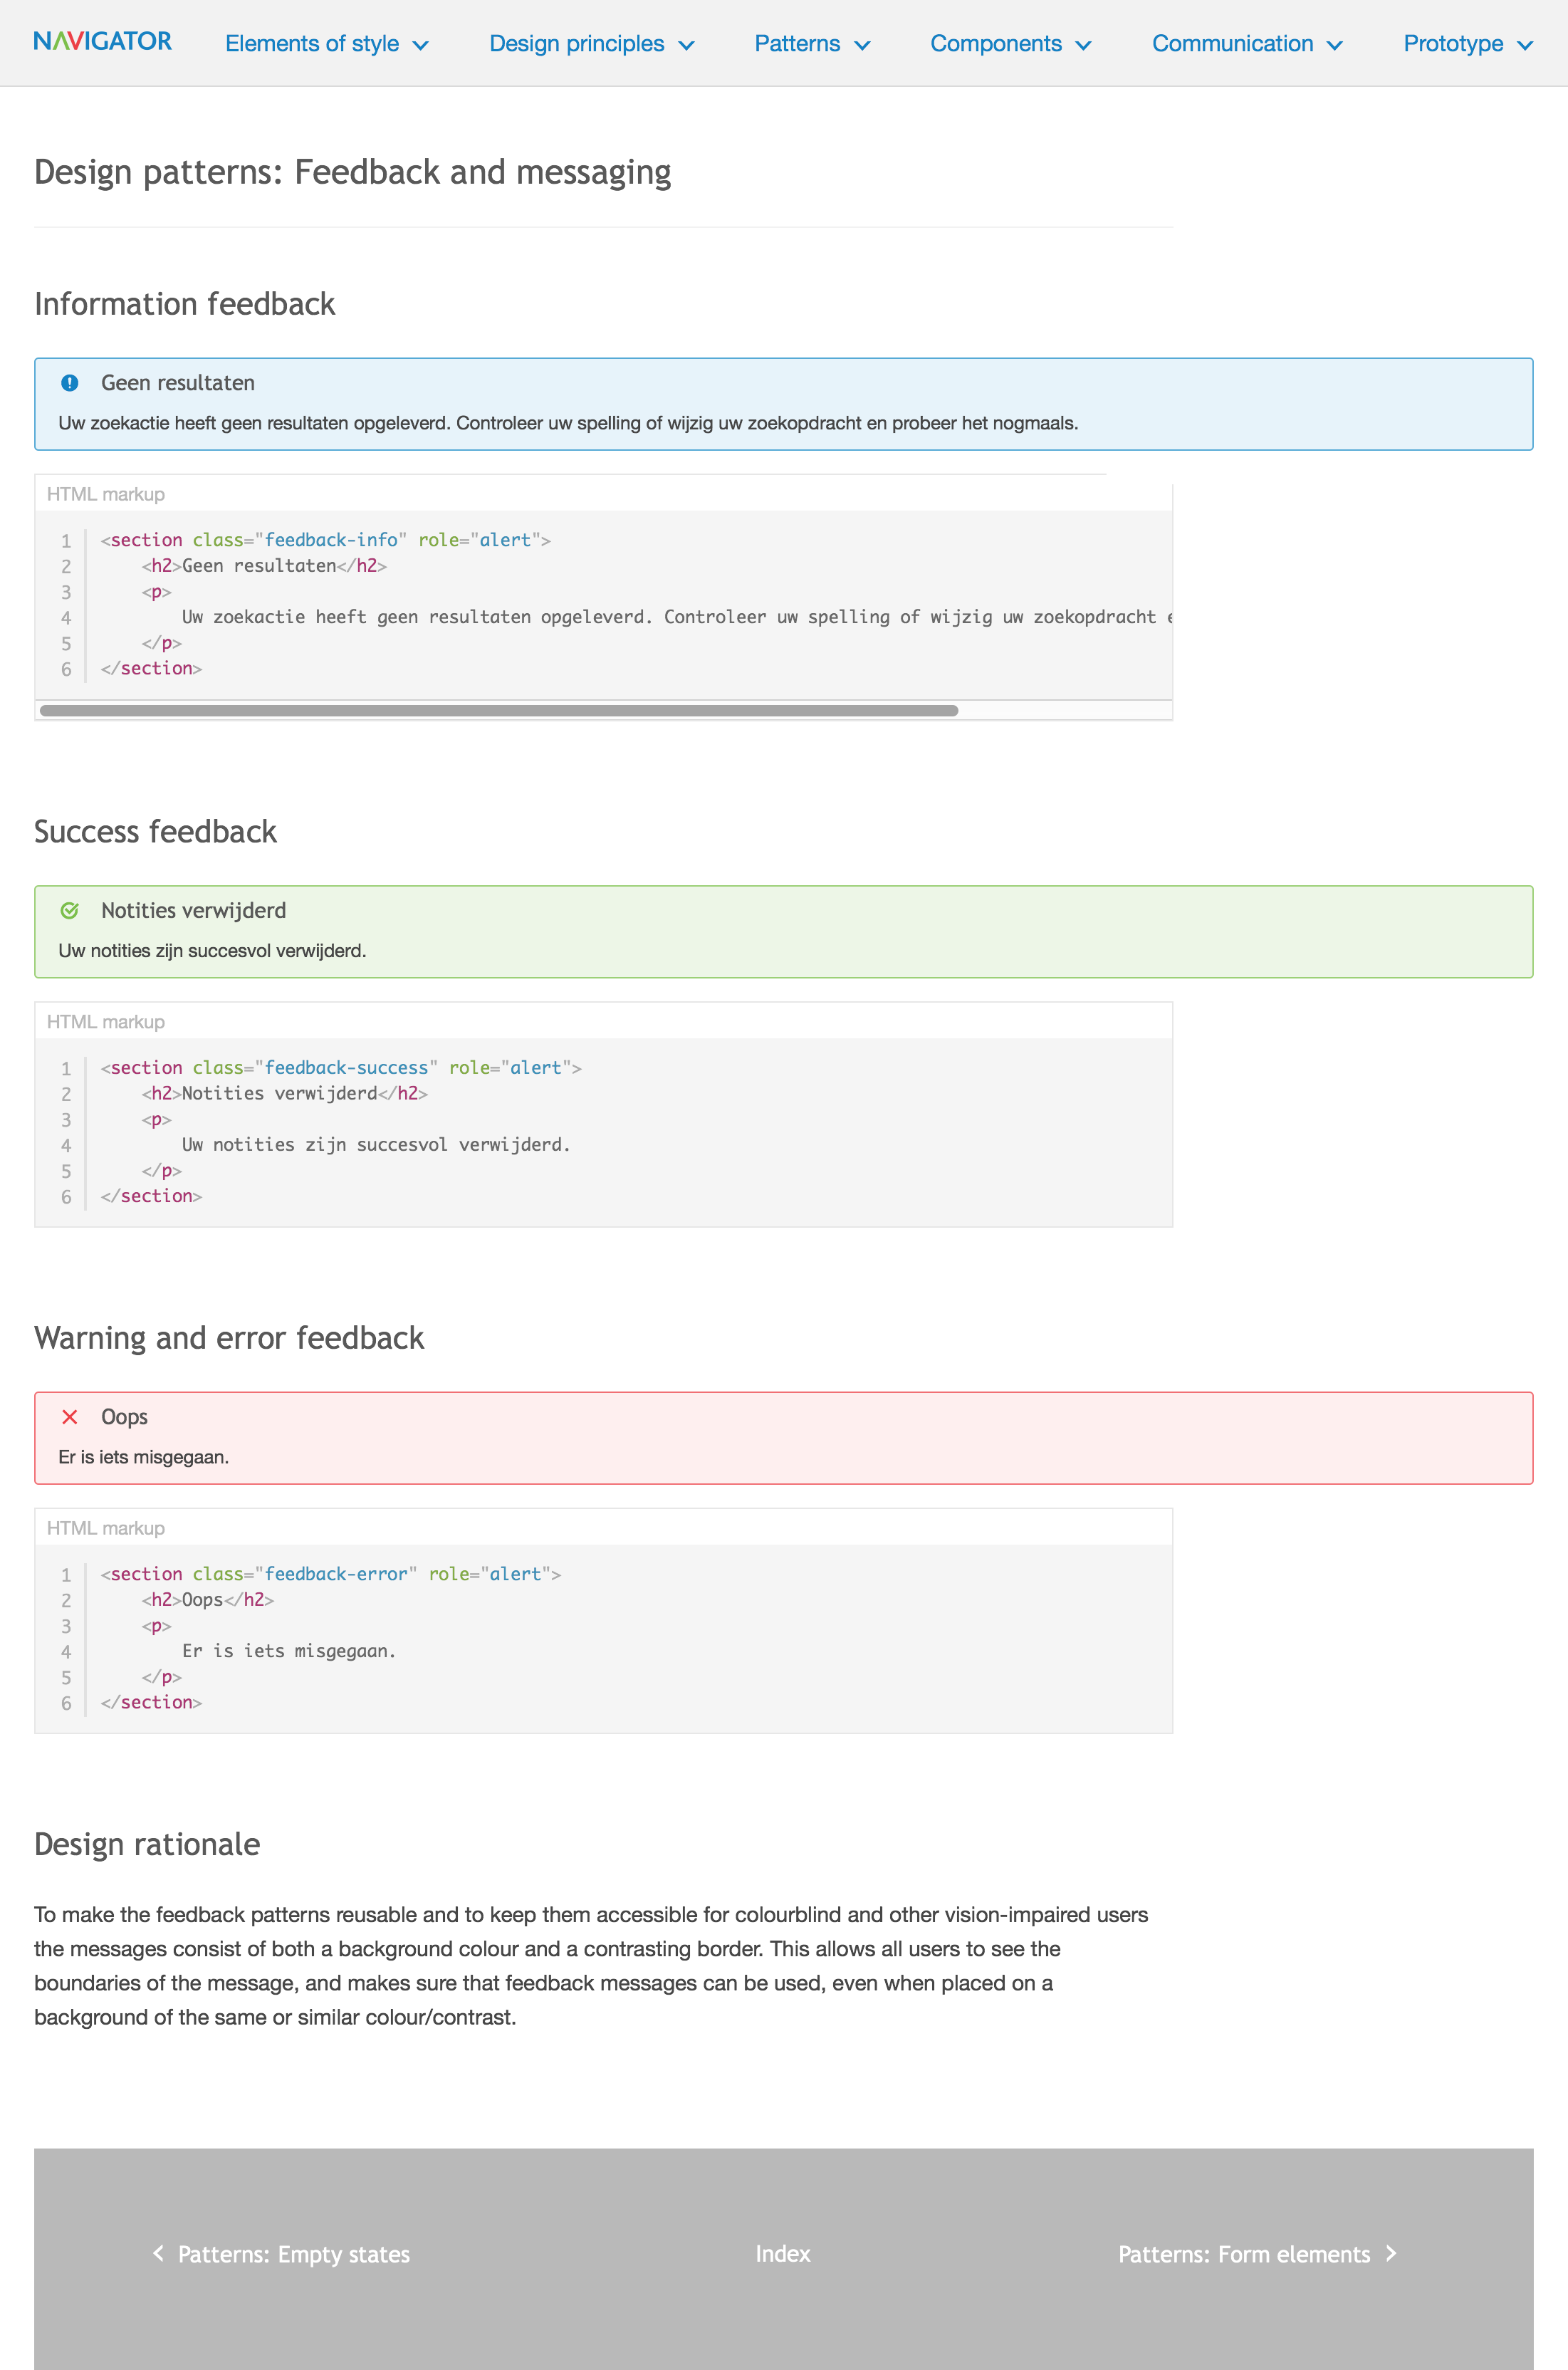The image size is (1568, 2370).
Task: Click the red error cross icon
Action: 70,1417
